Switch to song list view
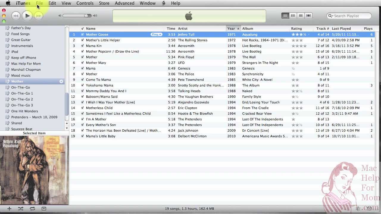 (x=285, y=16)
